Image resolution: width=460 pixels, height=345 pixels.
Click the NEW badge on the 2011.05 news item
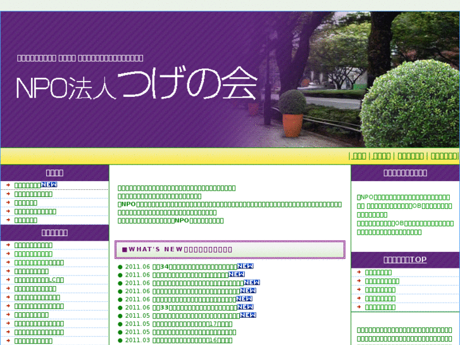tap(247, 315)
